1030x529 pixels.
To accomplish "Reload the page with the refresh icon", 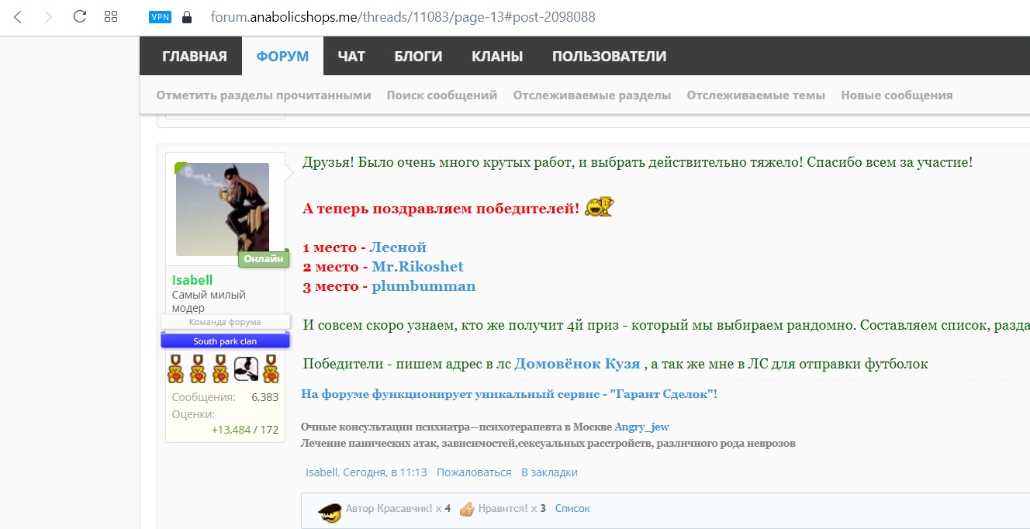I will (x=79, y=16).
